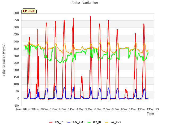Click the red SW_in legend swatch
The height and width of the screenshot is (127, 170).
[x=51, y=122]
